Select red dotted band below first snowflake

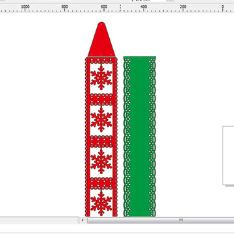[101, 99]
